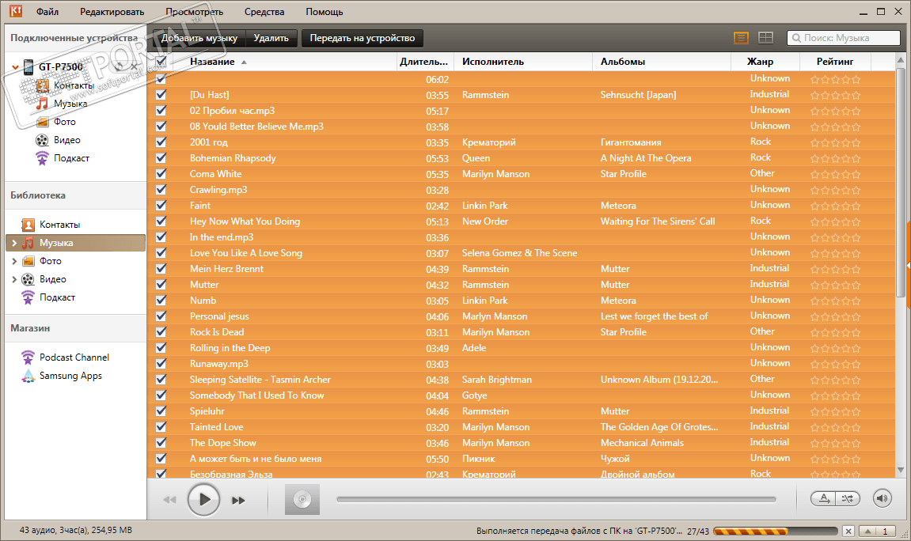Focus the Поиск: Музыка search field
911x541 pixels.
844,38
